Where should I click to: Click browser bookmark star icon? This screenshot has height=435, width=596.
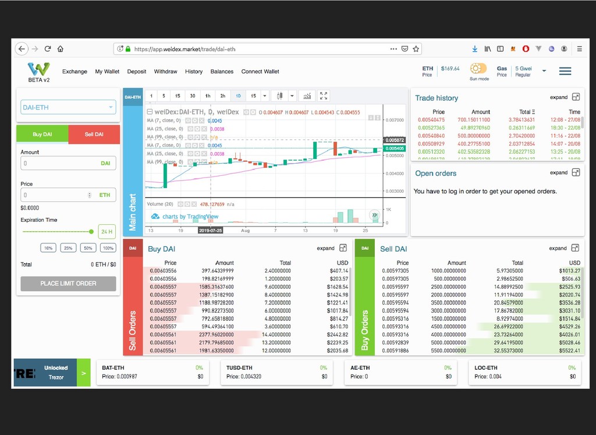pos(416,49)
